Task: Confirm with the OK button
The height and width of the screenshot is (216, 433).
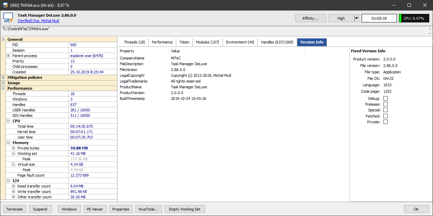Action: 416,209
